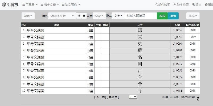
Task: Switch to the grid view icon
Action: click(x=79, y=16)
